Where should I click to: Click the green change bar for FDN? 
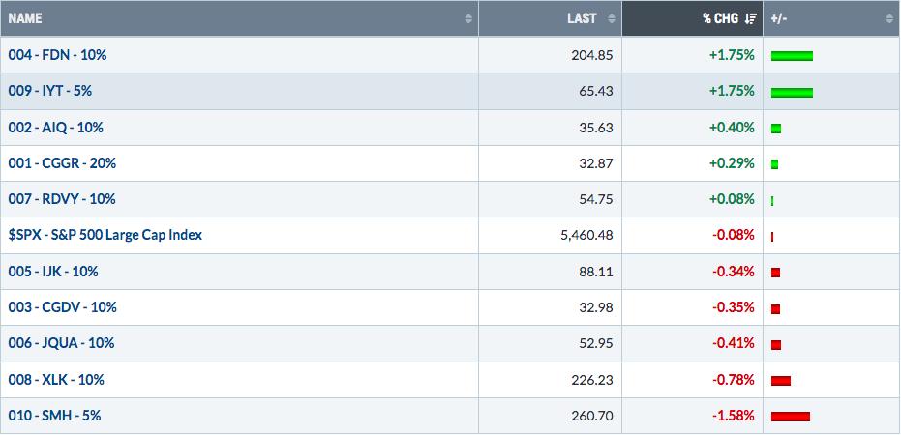tap(792, 56)
